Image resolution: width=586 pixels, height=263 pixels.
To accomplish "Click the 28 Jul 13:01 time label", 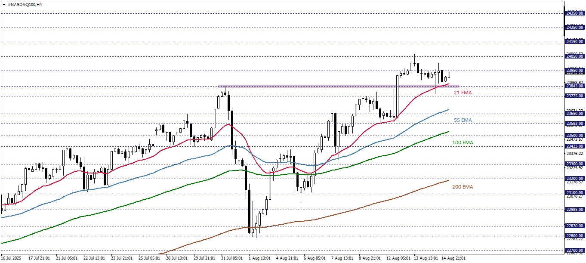I will 177,258.
